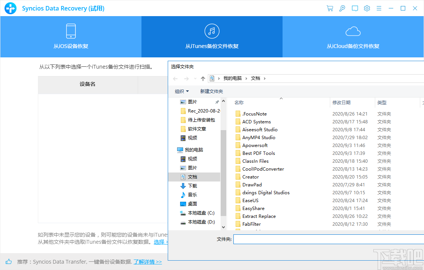
Task: Click the thumbs-up recommend icon
Action: (9, 261)
